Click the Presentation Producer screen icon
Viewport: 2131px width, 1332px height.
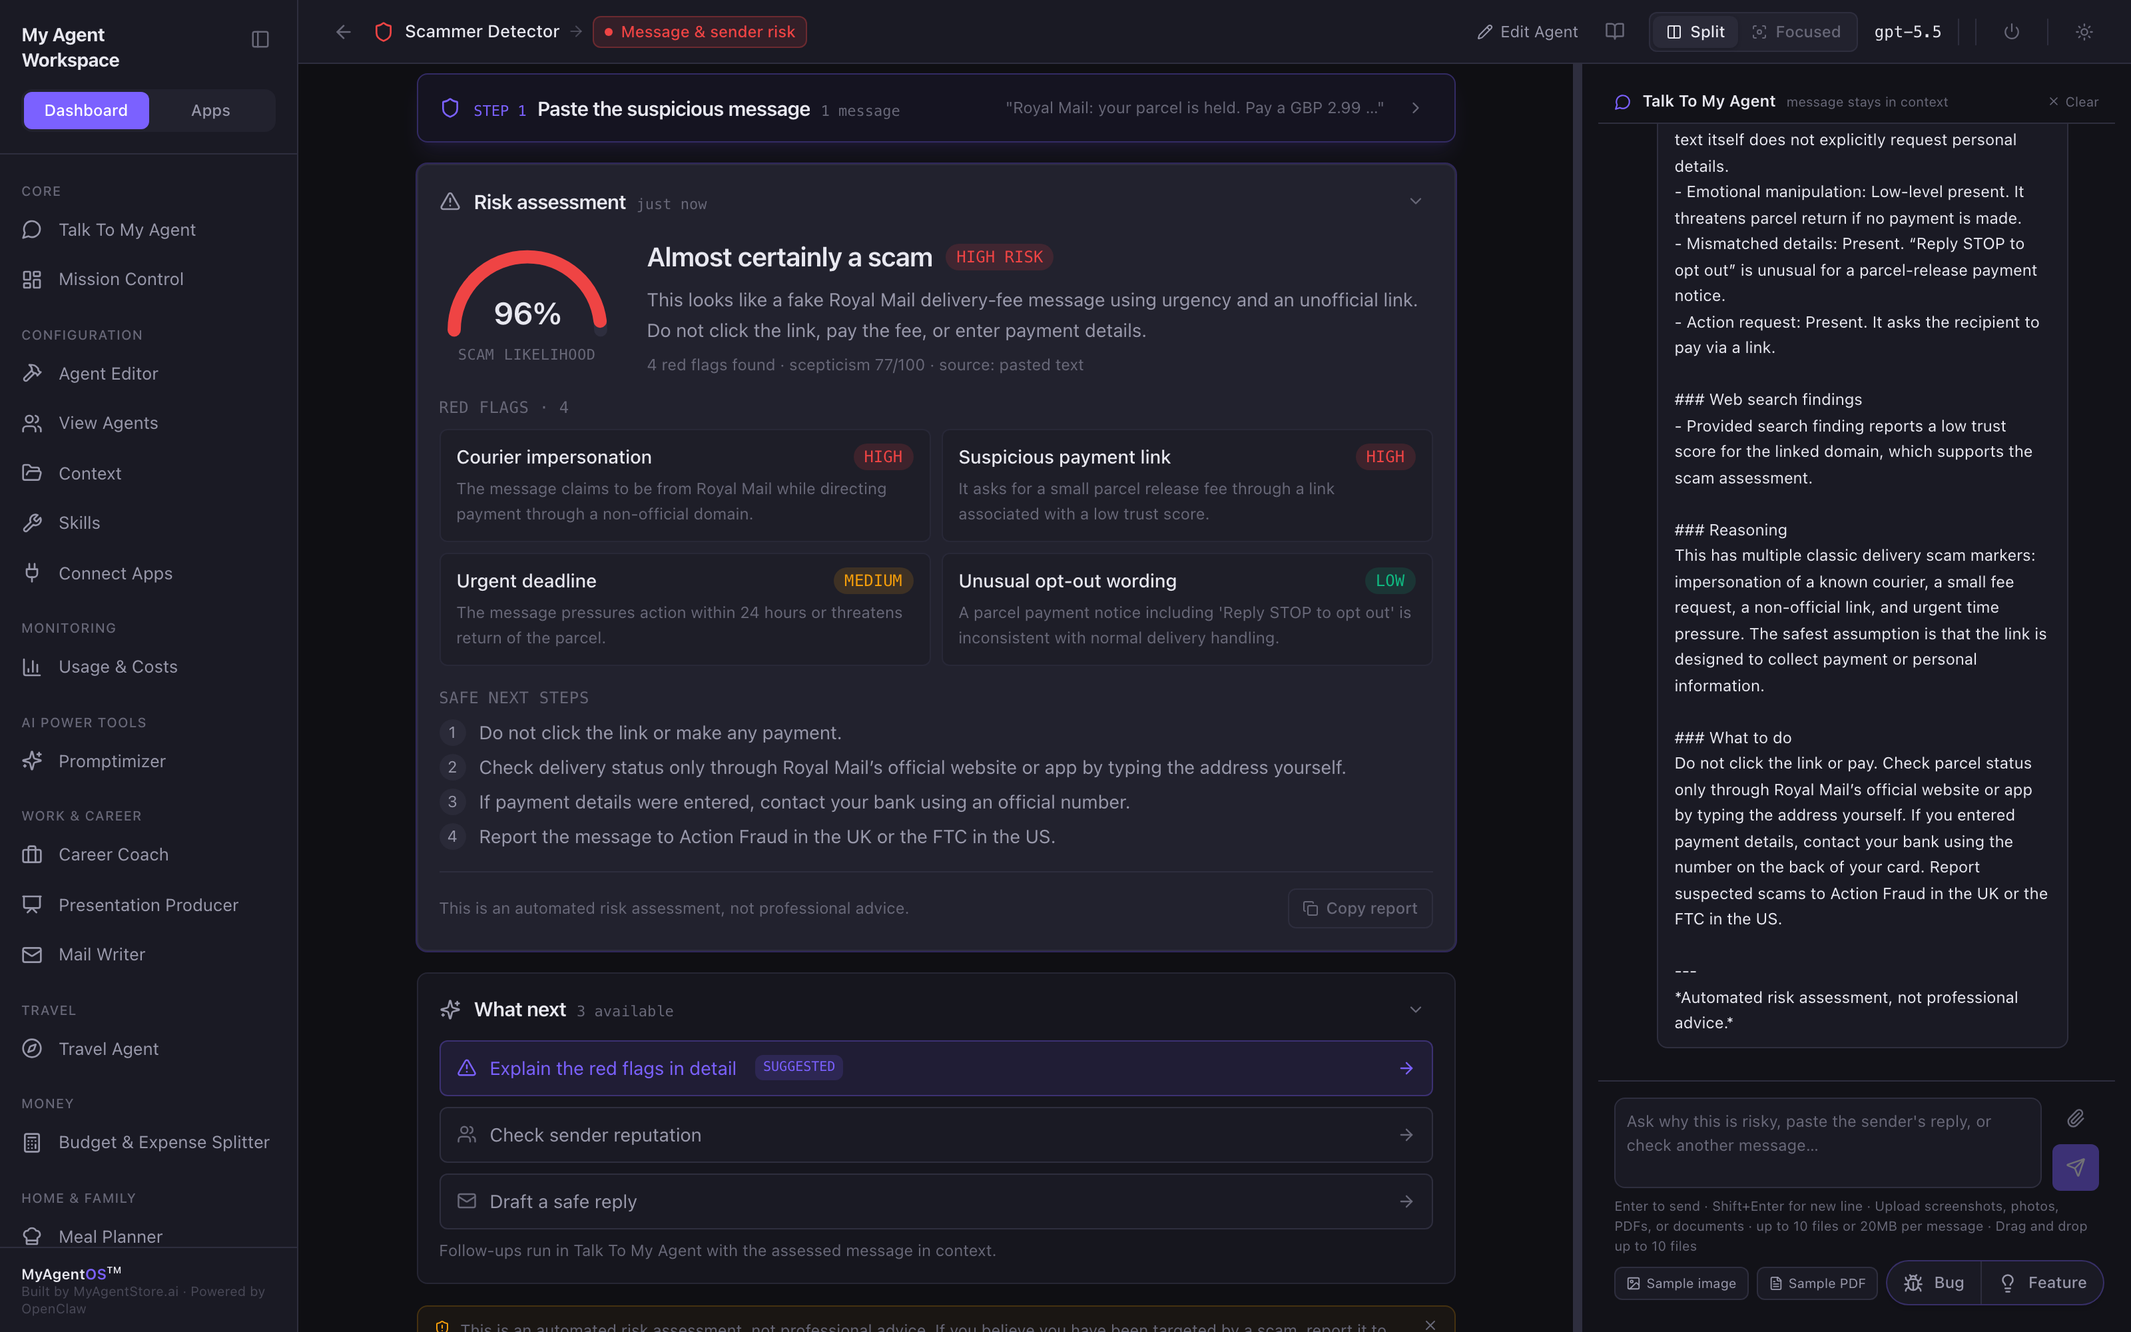click(33, 904)
